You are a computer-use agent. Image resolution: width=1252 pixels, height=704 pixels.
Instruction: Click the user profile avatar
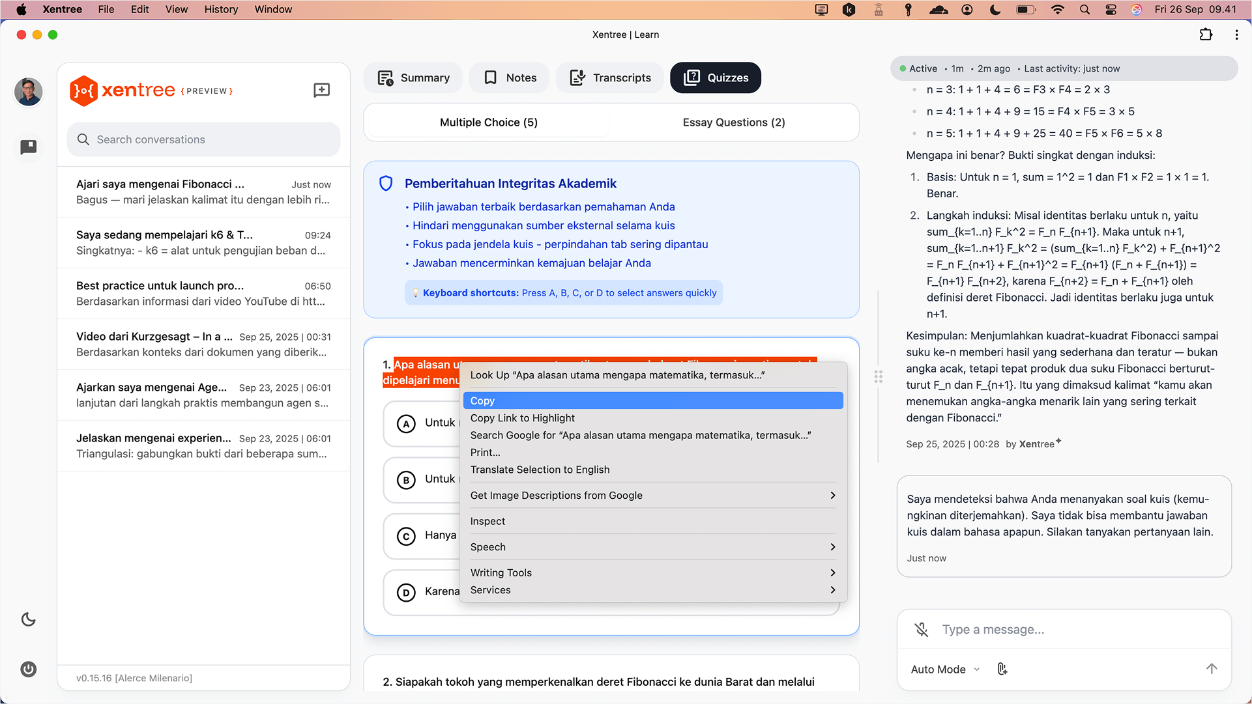point(28,92)
